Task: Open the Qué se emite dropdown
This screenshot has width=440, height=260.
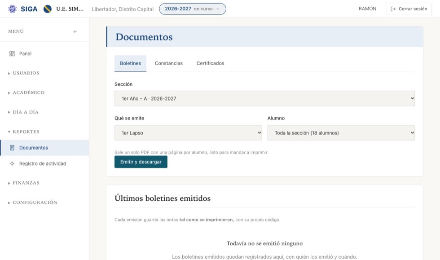Action: point(188,133)
